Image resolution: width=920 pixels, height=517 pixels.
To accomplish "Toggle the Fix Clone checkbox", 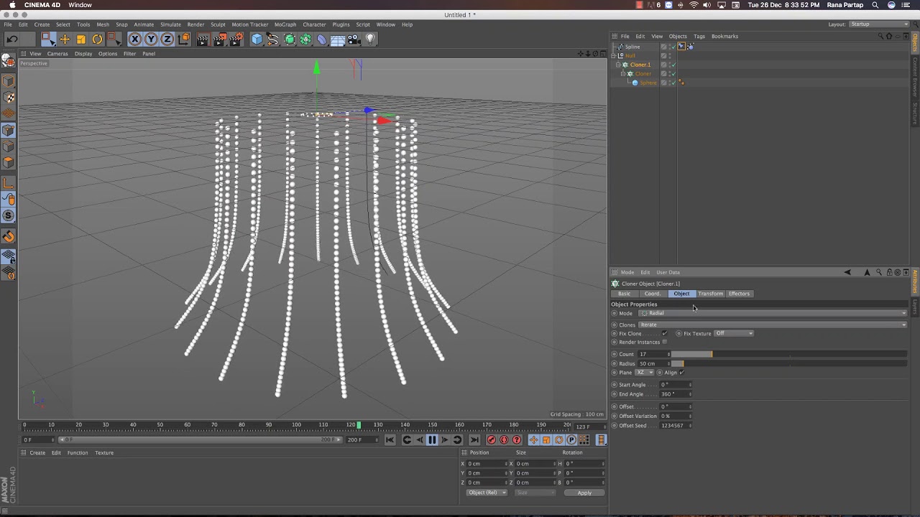I will pyautogui.click(x=664, y=333).
